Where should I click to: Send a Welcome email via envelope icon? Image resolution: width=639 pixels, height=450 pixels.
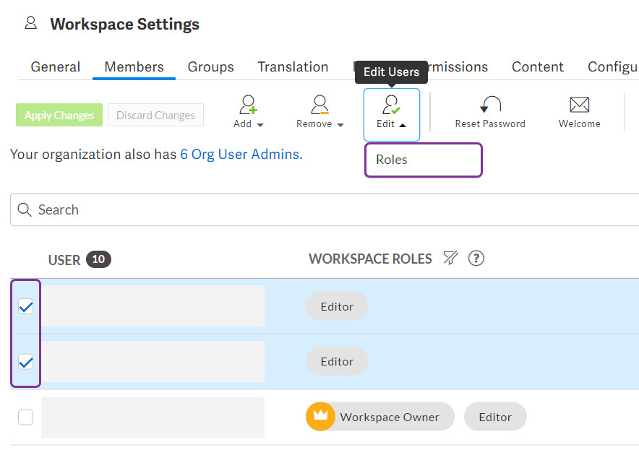(x=578, y=105)
